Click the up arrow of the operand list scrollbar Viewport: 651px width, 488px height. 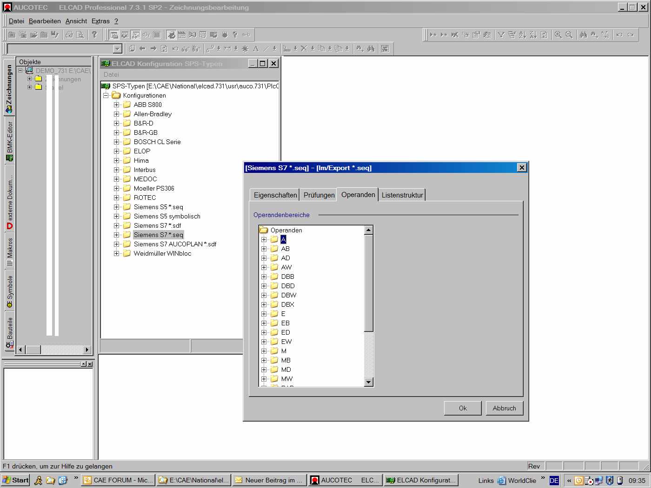[x=369, y=230]
